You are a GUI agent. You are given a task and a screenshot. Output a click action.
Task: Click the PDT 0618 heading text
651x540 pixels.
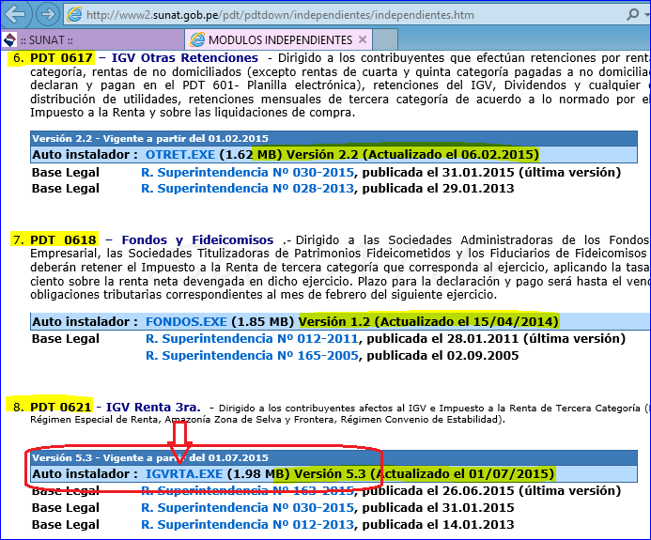point(63,239)
